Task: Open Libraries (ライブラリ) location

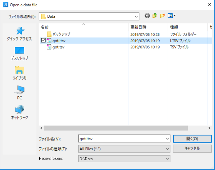Action: tap(19, 73)
